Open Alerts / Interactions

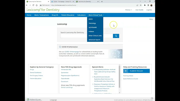[41, 15]
